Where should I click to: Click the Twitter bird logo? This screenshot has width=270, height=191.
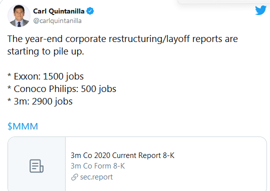[260, 10]
